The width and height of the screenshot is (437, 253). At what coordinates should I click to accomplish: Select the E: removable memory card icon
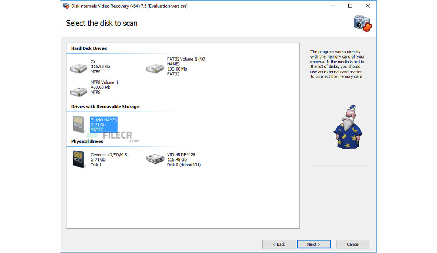pyautogui.click(x=78, y=124)
